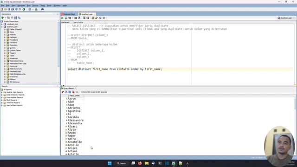Select the 'Annabelle' result row
297x167 pixels.
coord(75,142)
